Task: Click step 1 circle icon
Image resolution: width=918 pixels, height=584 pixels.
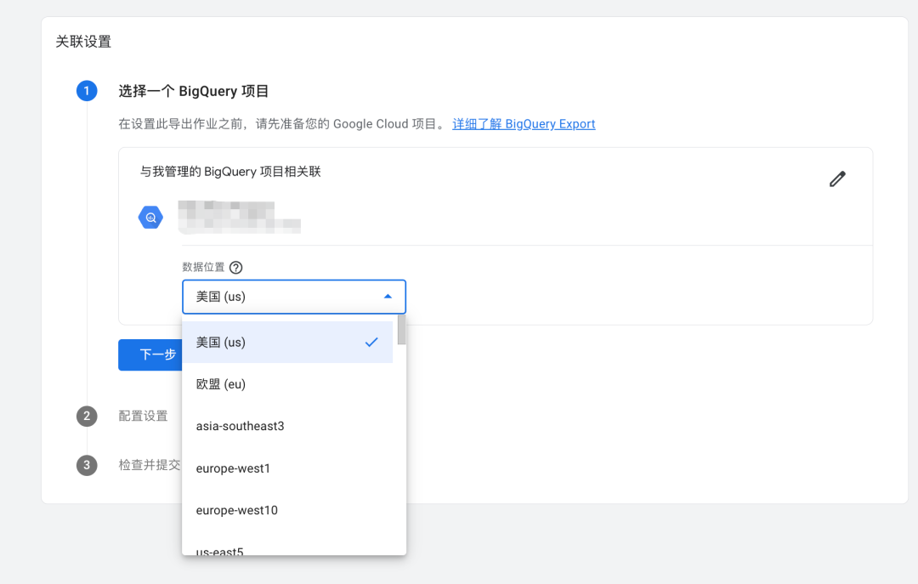Action: 86,91
